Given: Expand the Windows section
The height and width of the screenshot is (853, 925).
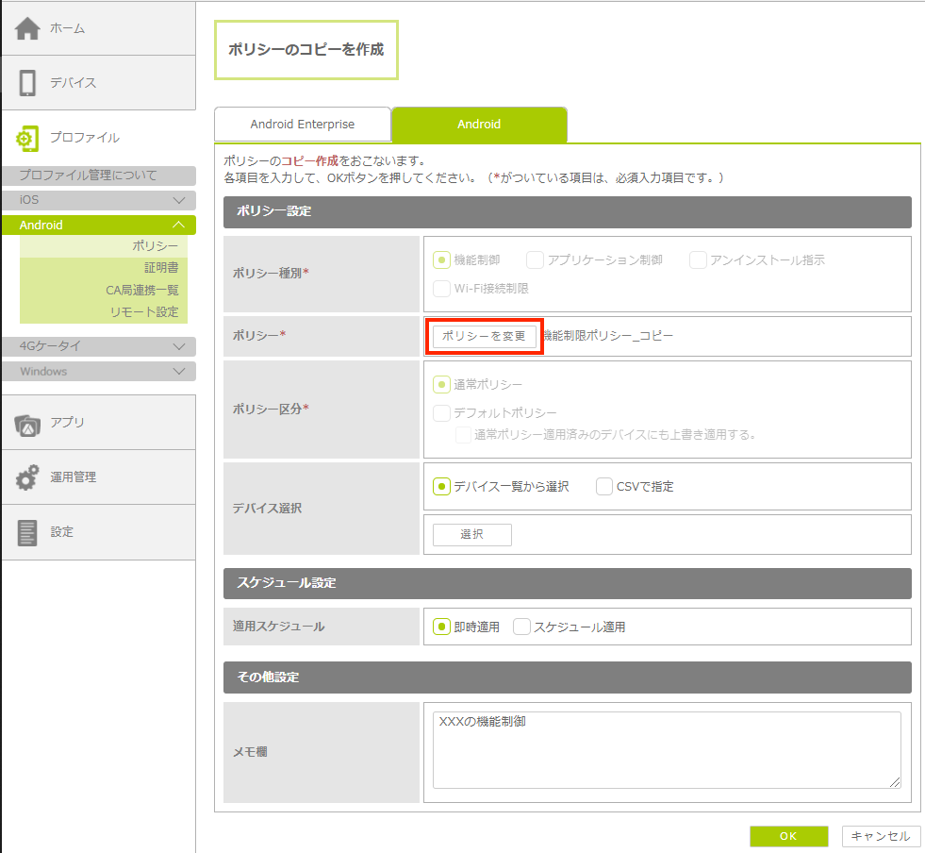Looking at the screenshot, I should click(98, 372).
